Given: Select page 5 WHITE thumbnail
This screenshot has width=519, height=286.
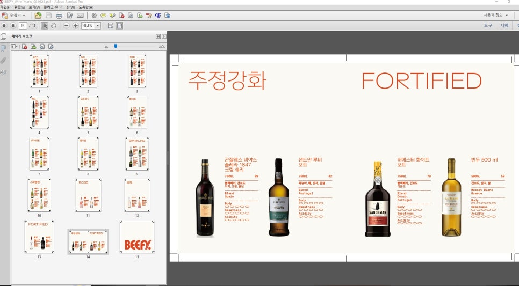Looking at the screenshot, I should pos(88,112).
